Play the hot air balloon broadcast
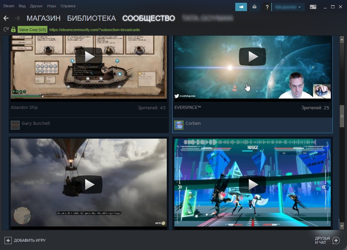This screenshot has height=250, width=347. (89, 185)
